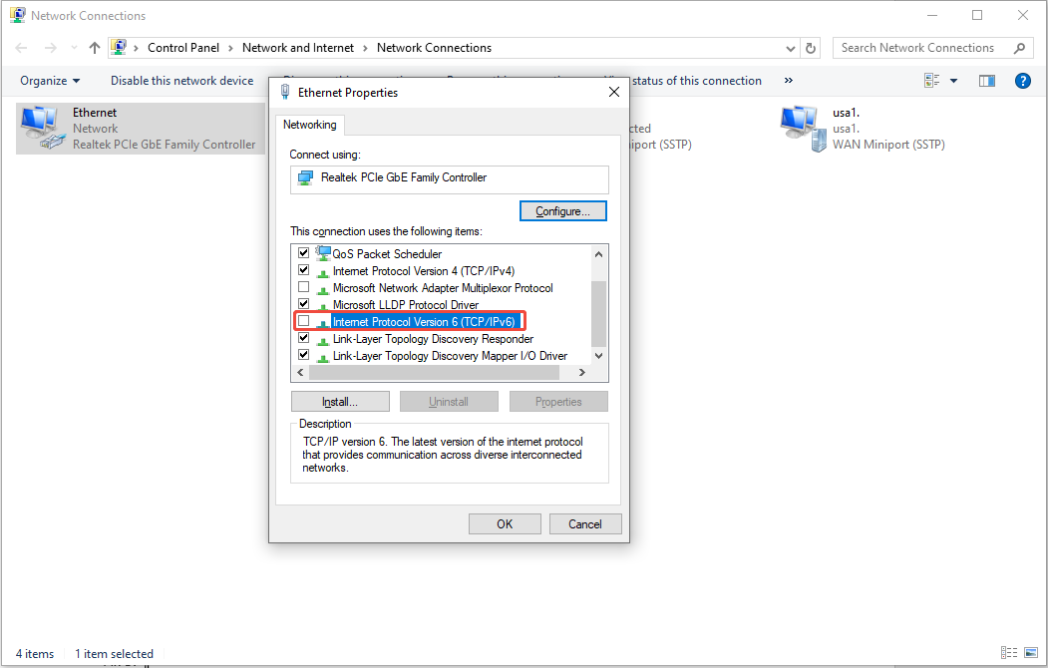The width and height of the screenshot is (1048, 668).
Task: Click the Forward navigation arrow
Action: click(x=50, y=48)
